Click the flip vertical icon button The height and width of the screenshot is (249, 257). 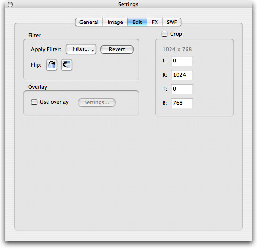point(67,65)
